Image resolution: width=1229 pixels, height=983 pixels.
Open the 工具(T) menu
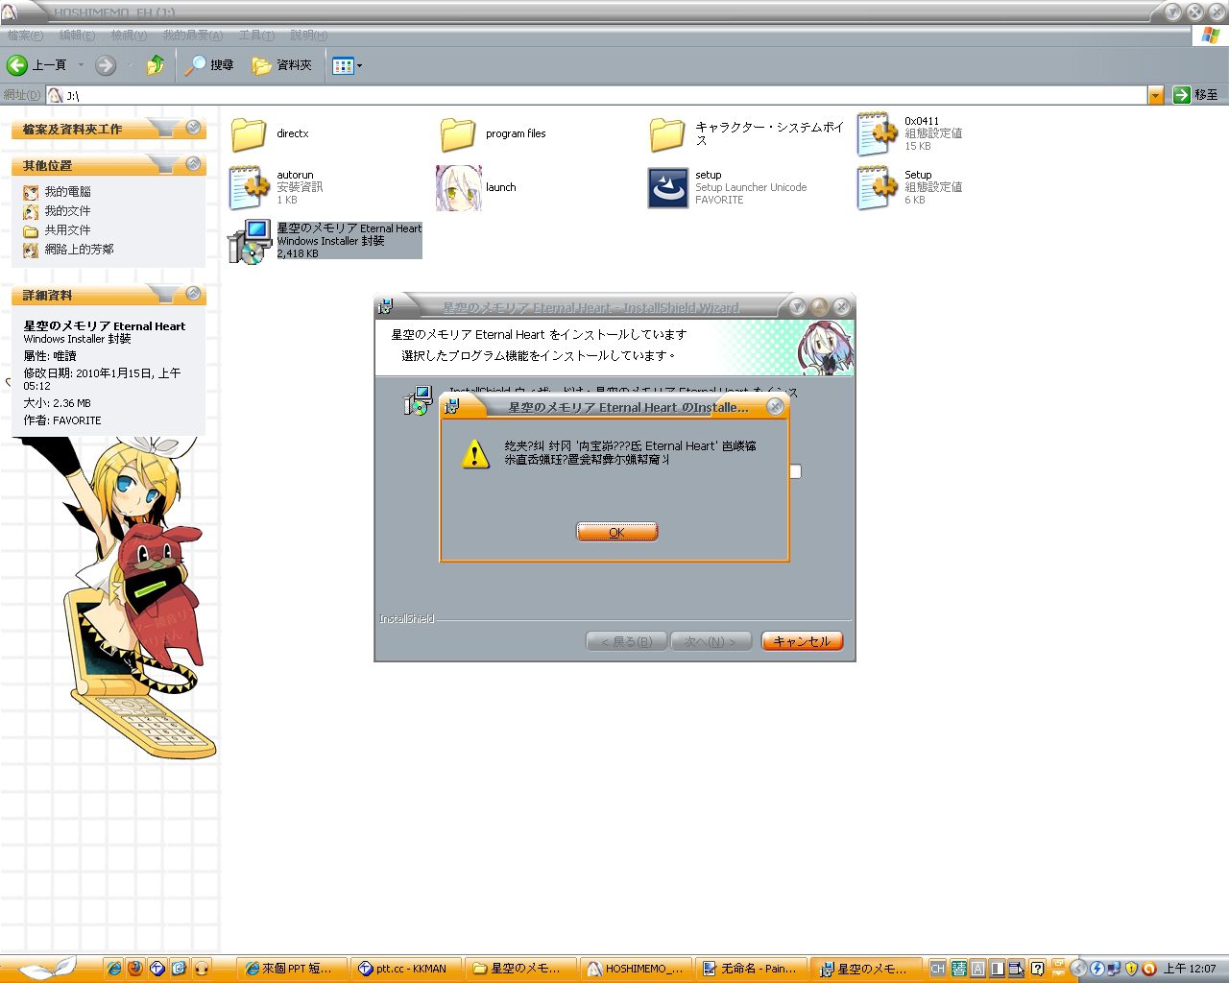pyautogui.click(x=256, y=36)
